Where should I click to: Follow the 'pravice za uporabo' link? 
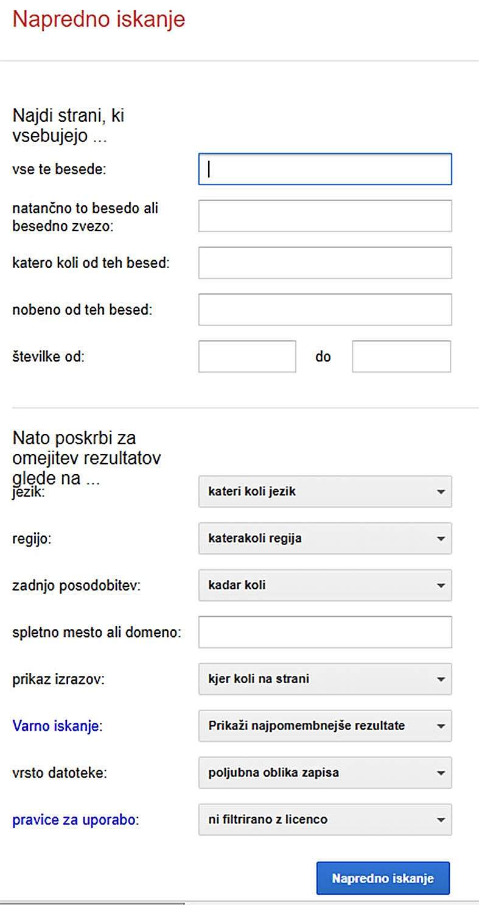click(74, 820)
